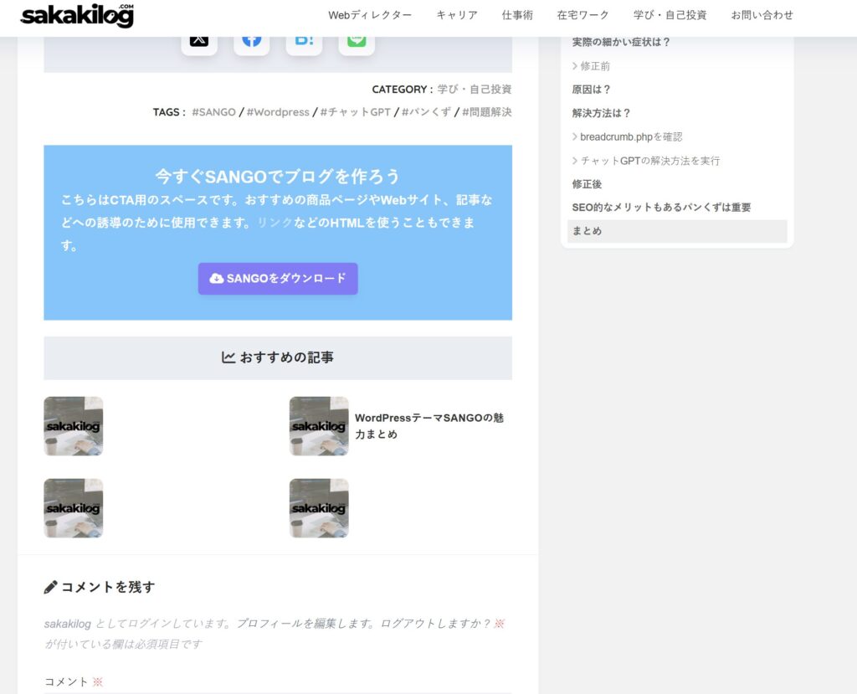Open the Webディレクター menu

coord(370,15)
